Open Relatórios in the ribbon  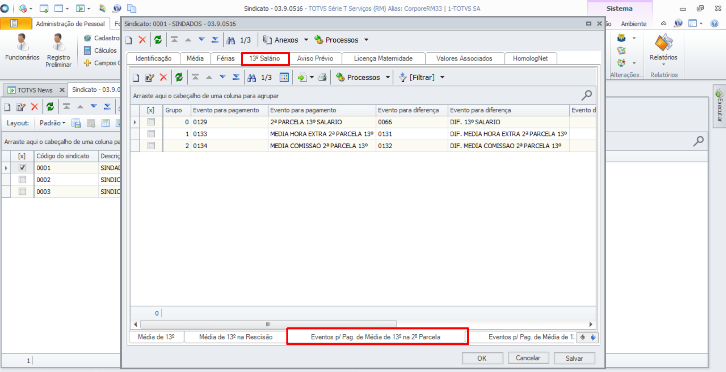[x=664, y=50]
